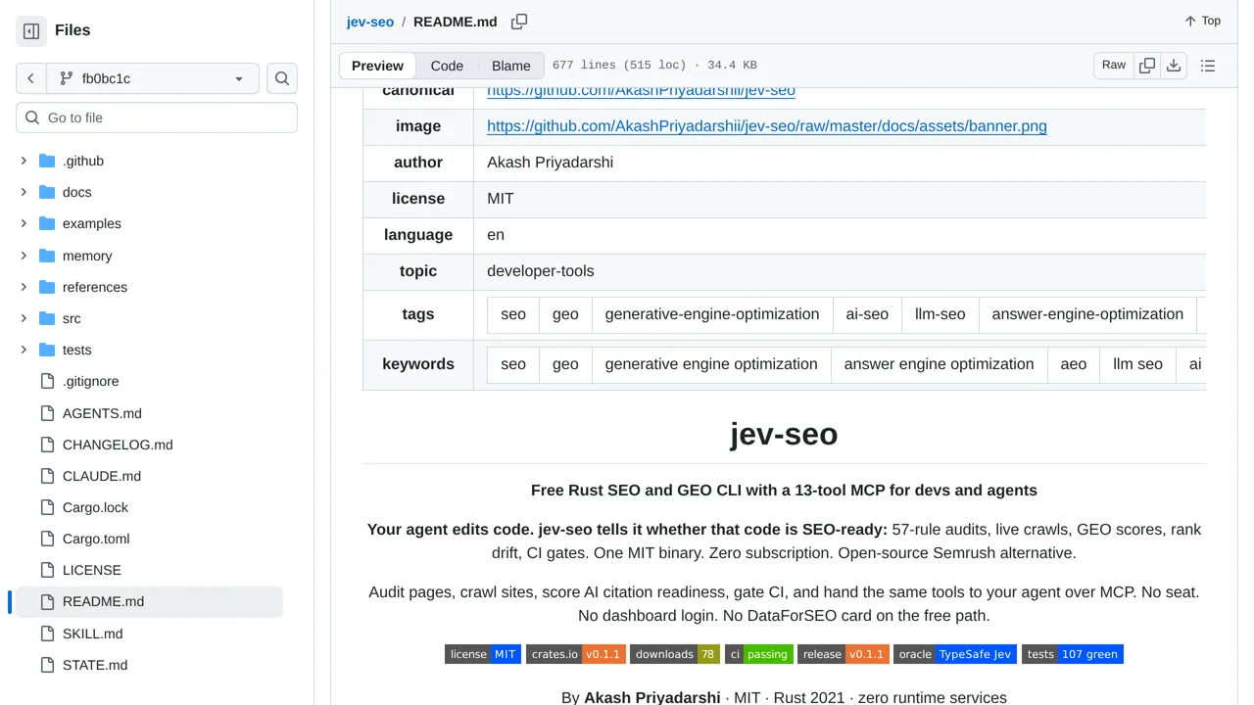This screenshot has height=705, width=1254.
Task: Copy raw file contents icon
Action: pos(1147,66)
